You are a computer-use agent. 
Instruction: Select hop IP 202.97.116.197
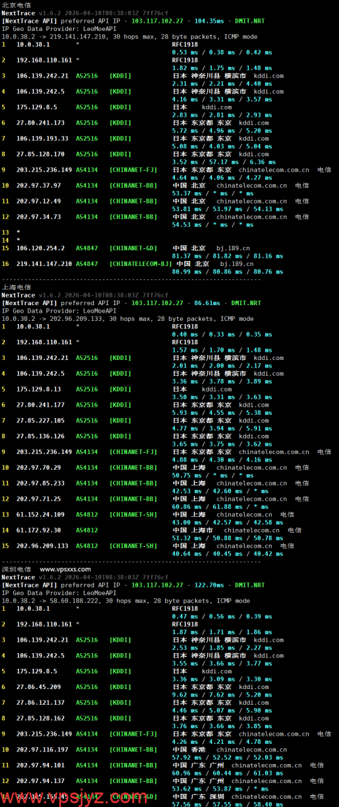point(42,749)
